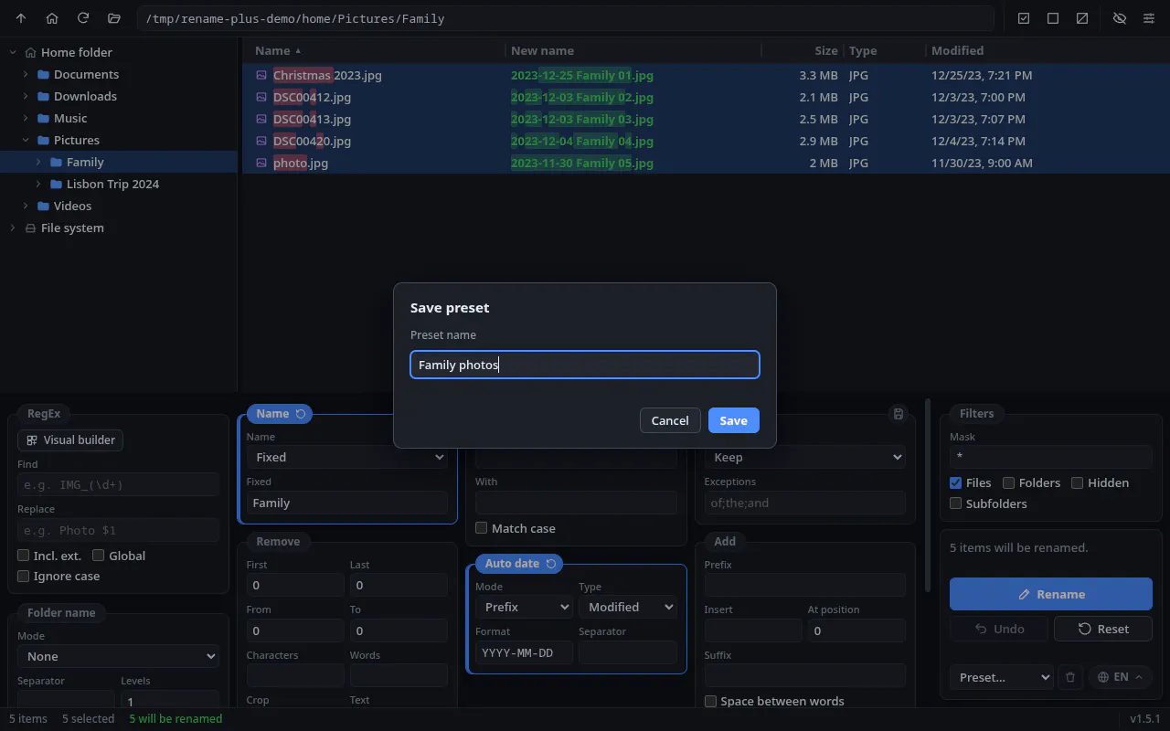1170x731 pixels.
Task: Open the settings sliders icon
Action: [x=1149, y=18]
